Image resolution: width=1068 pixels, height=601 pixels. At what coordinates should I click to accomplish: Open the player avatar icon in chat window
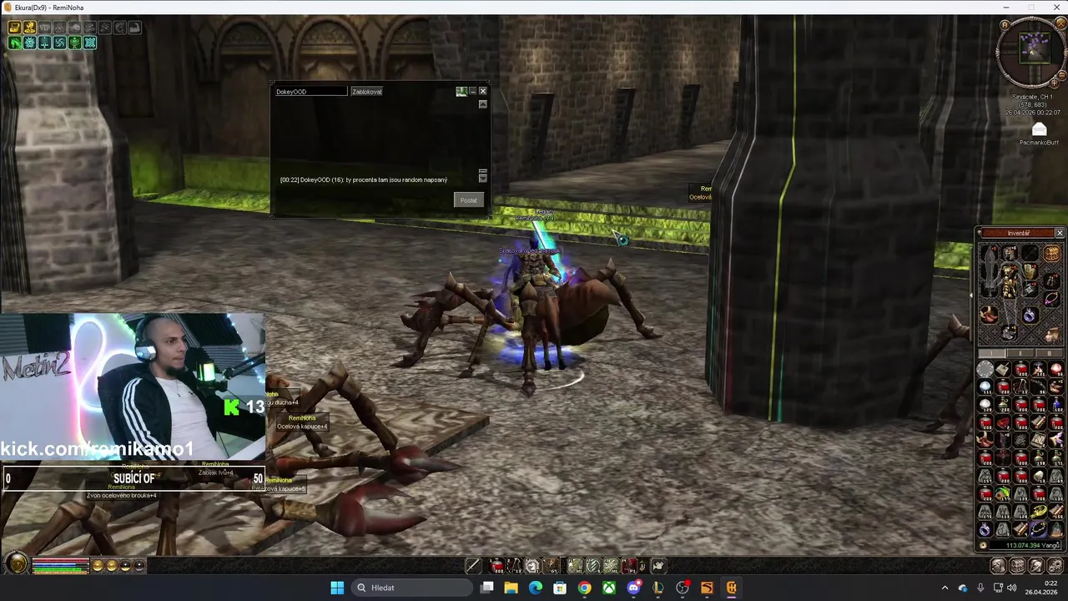461,91
